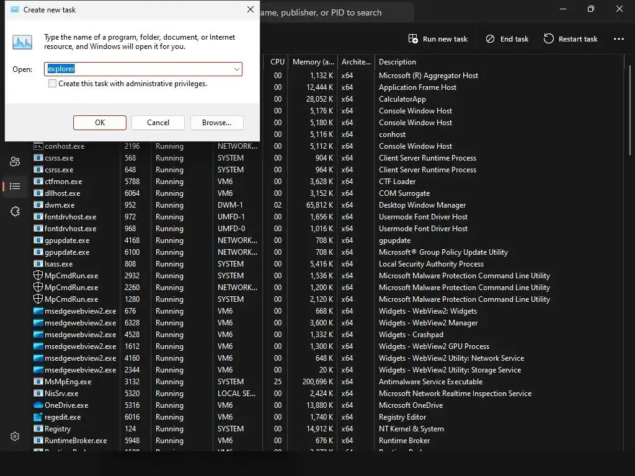Click the PID 6328 cell
635x476 pixels.
(x=132, y=323)
